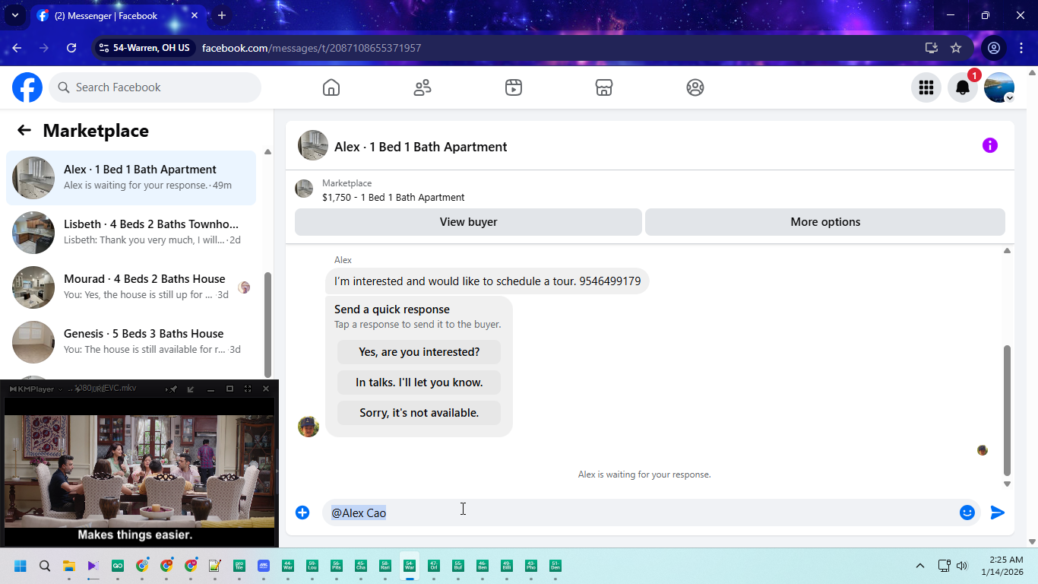The height and width of the screenshot is (584, 1038).
Task: Click the Marketplace listing thumbnail in header
Action: coord(304,189)
